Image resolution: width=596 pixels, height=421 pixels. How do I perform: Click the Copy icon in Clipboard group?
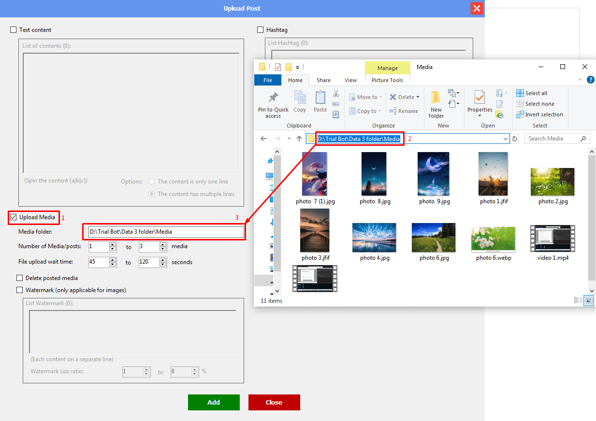pos(300,98)
